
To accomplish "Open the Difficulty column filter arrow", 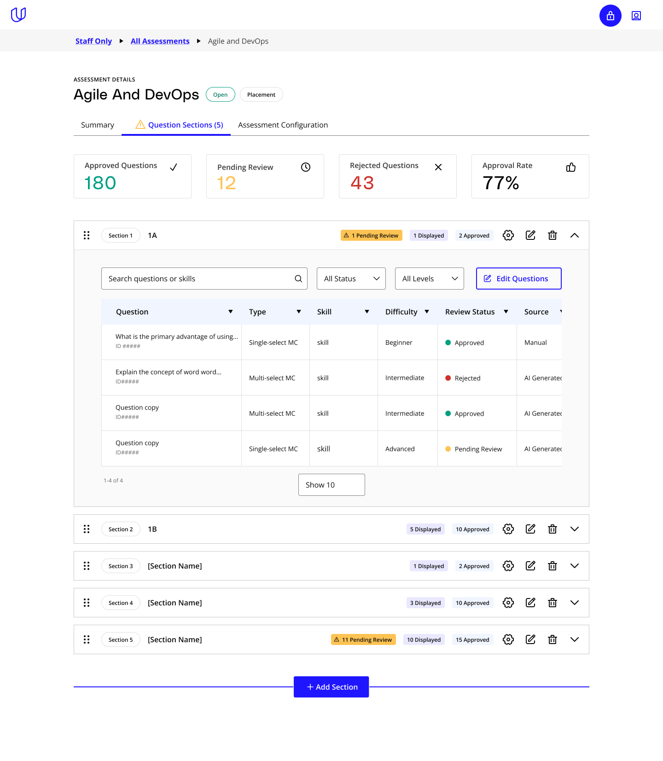I will [x=427, y=312].
